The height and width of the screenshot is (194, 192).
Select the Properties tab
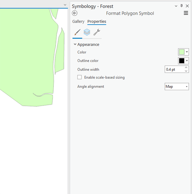pyautogui.click(x=97, y=21)
